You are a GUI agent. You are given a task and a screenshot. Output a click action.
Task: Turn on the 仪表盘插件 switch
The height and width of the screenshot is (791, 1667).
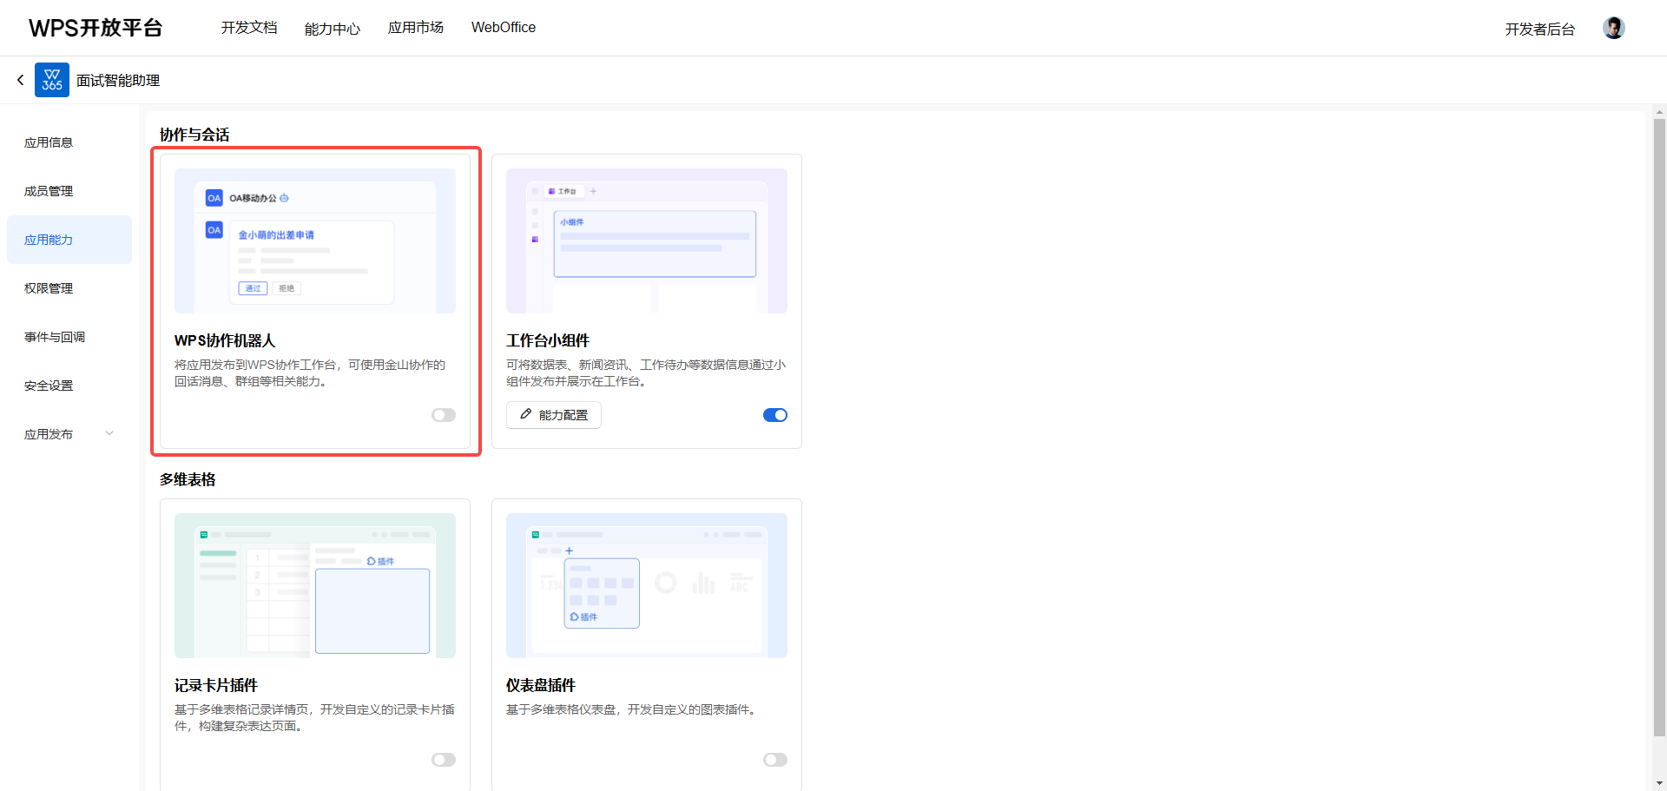point(775,760)
